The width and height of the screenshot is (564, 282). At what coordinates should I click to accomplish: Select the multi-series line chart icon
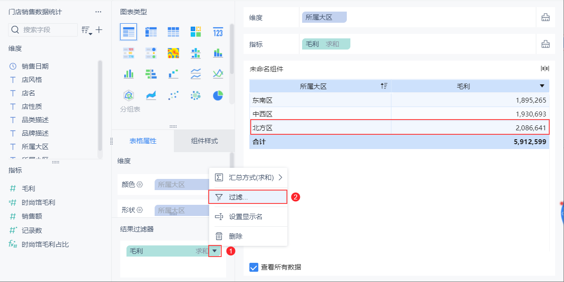tap(218, 74)
